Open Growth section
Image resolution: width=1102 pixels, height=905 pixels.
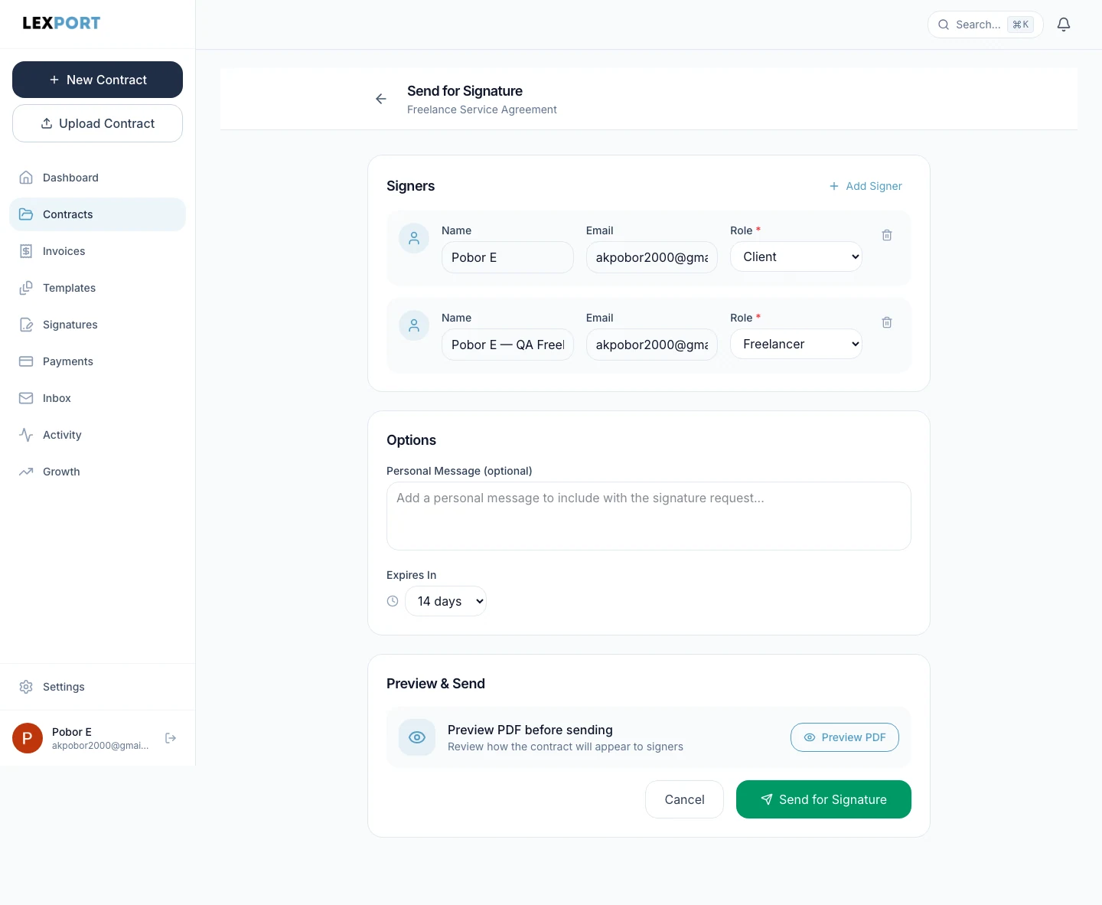[97, 472]
